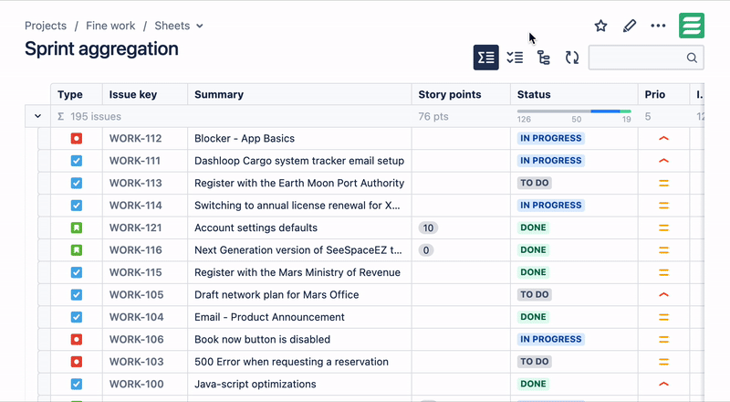Click the Status column header
Viewport: 730px width, 402px height.
pyautogui.click(x=534, y=95)
